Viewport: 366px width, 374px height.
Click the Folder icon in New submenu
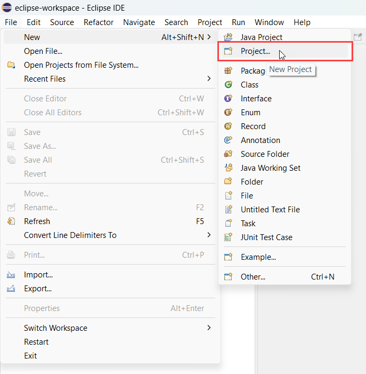[228, 181]
